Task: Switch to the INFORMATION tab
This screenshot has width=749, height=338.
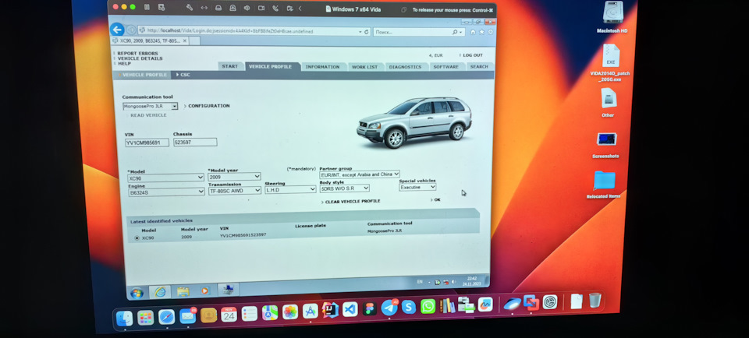Action: (322, 67)
